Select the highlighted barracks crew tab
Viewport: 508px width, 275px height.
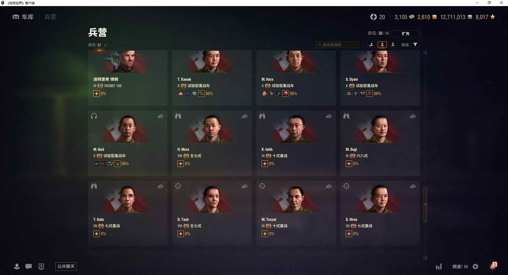pos(382,45)
